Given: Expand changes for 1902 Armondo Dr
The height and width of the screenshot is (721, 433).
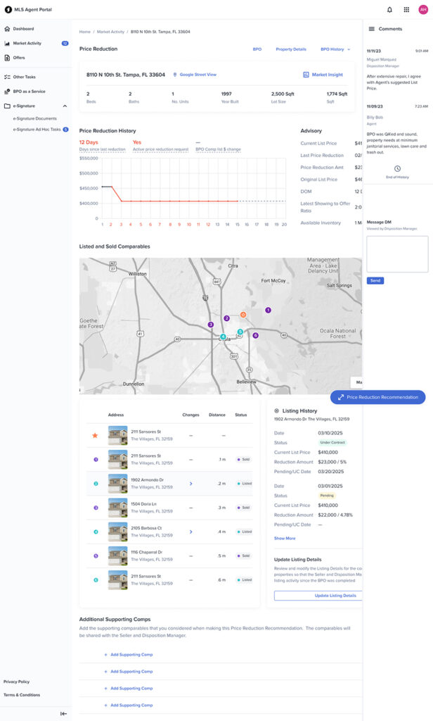Looking at the screenshot, I should click(x=191, y=484).
